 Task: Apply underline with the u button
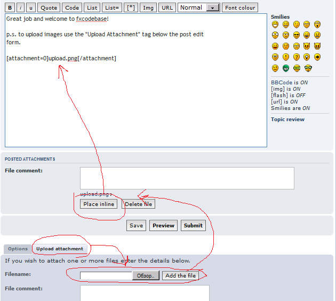coord(31,7)
